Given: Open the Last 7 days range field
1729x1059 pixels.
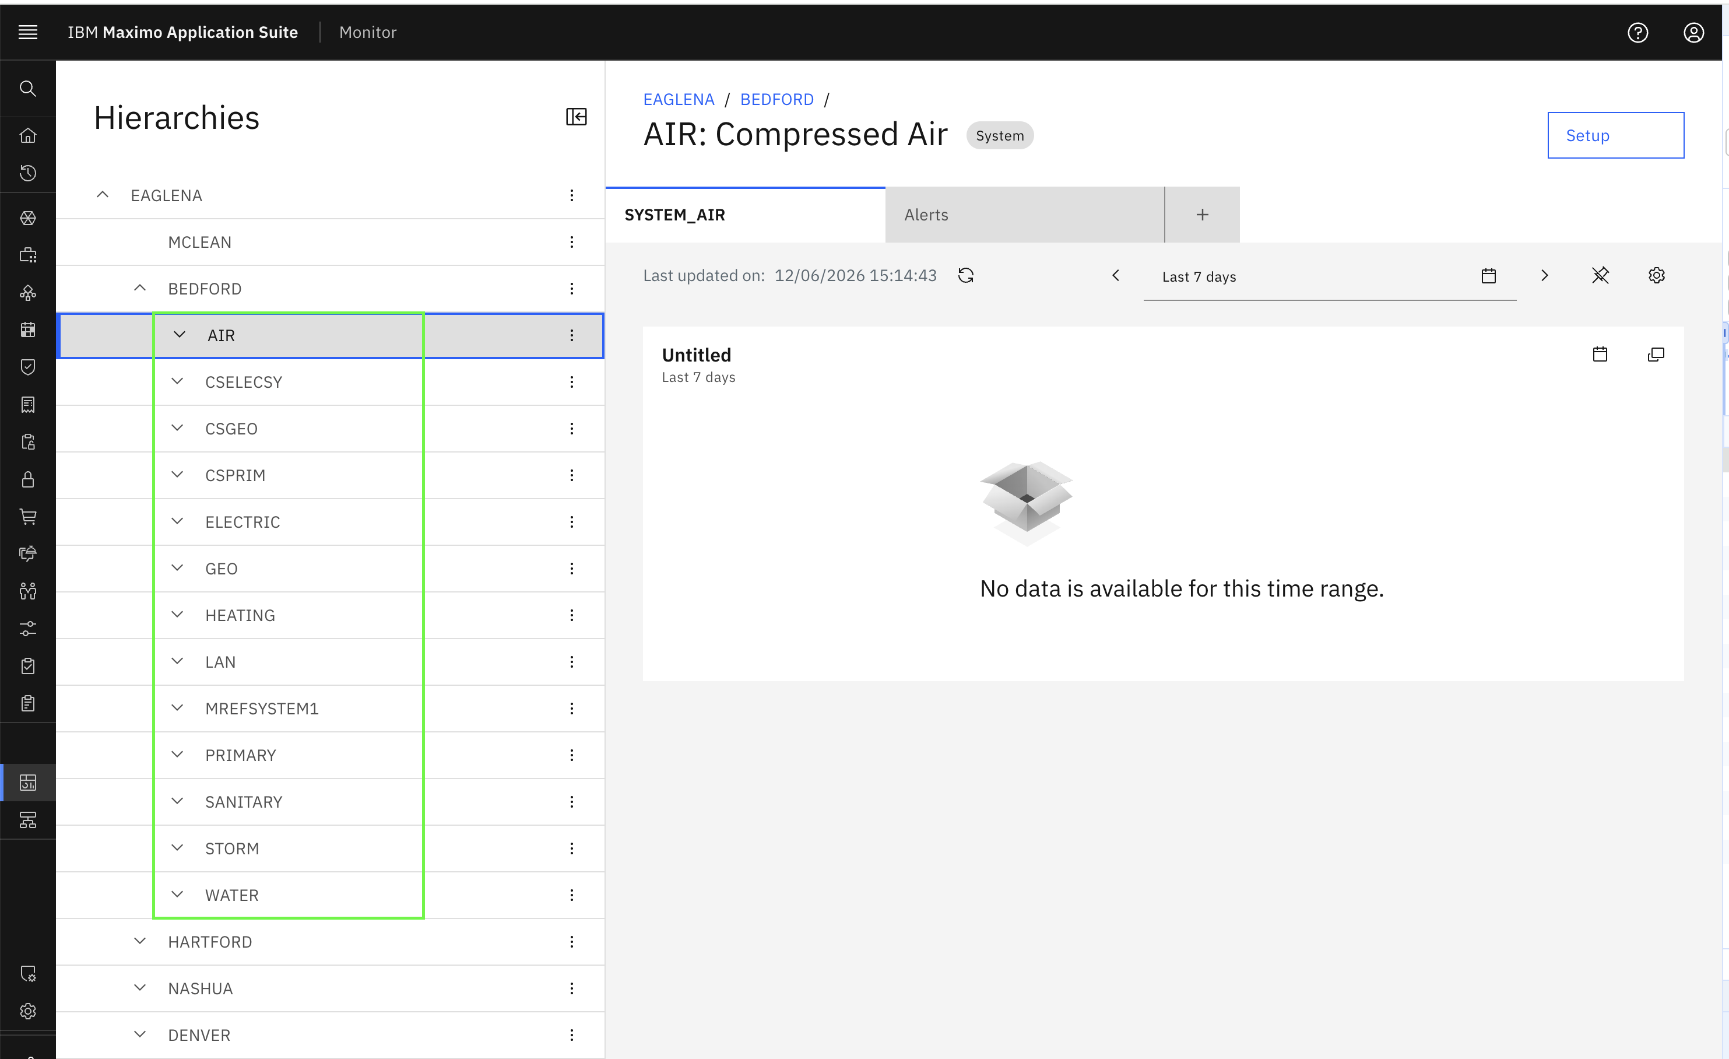Looking at the screenshot, I should 1329,276.
